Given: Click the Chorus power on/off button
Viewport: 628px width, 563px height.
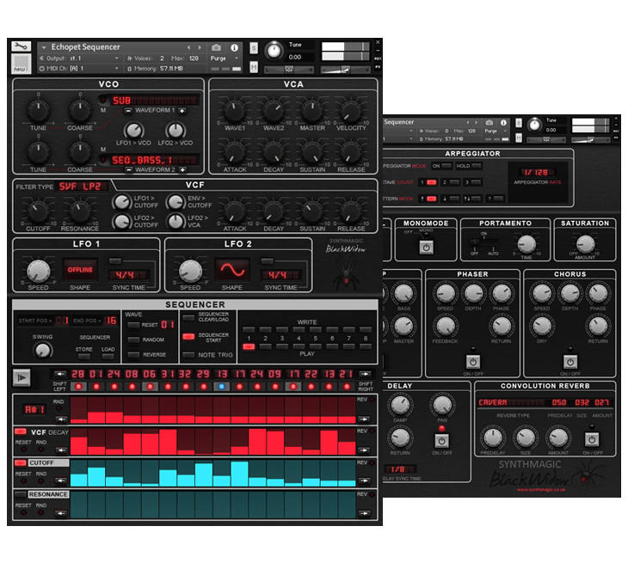Looking at the screenshot, I should pyautogui.click(x=570, y=362).
